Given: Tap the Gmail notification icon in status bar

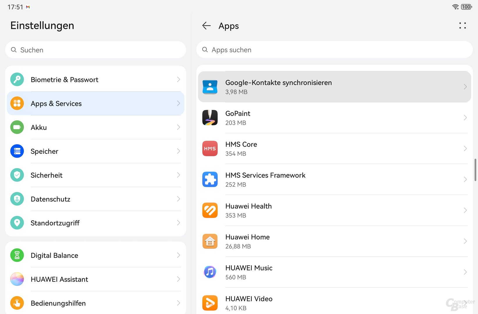Looking at the screenshot, I should 28,7.
